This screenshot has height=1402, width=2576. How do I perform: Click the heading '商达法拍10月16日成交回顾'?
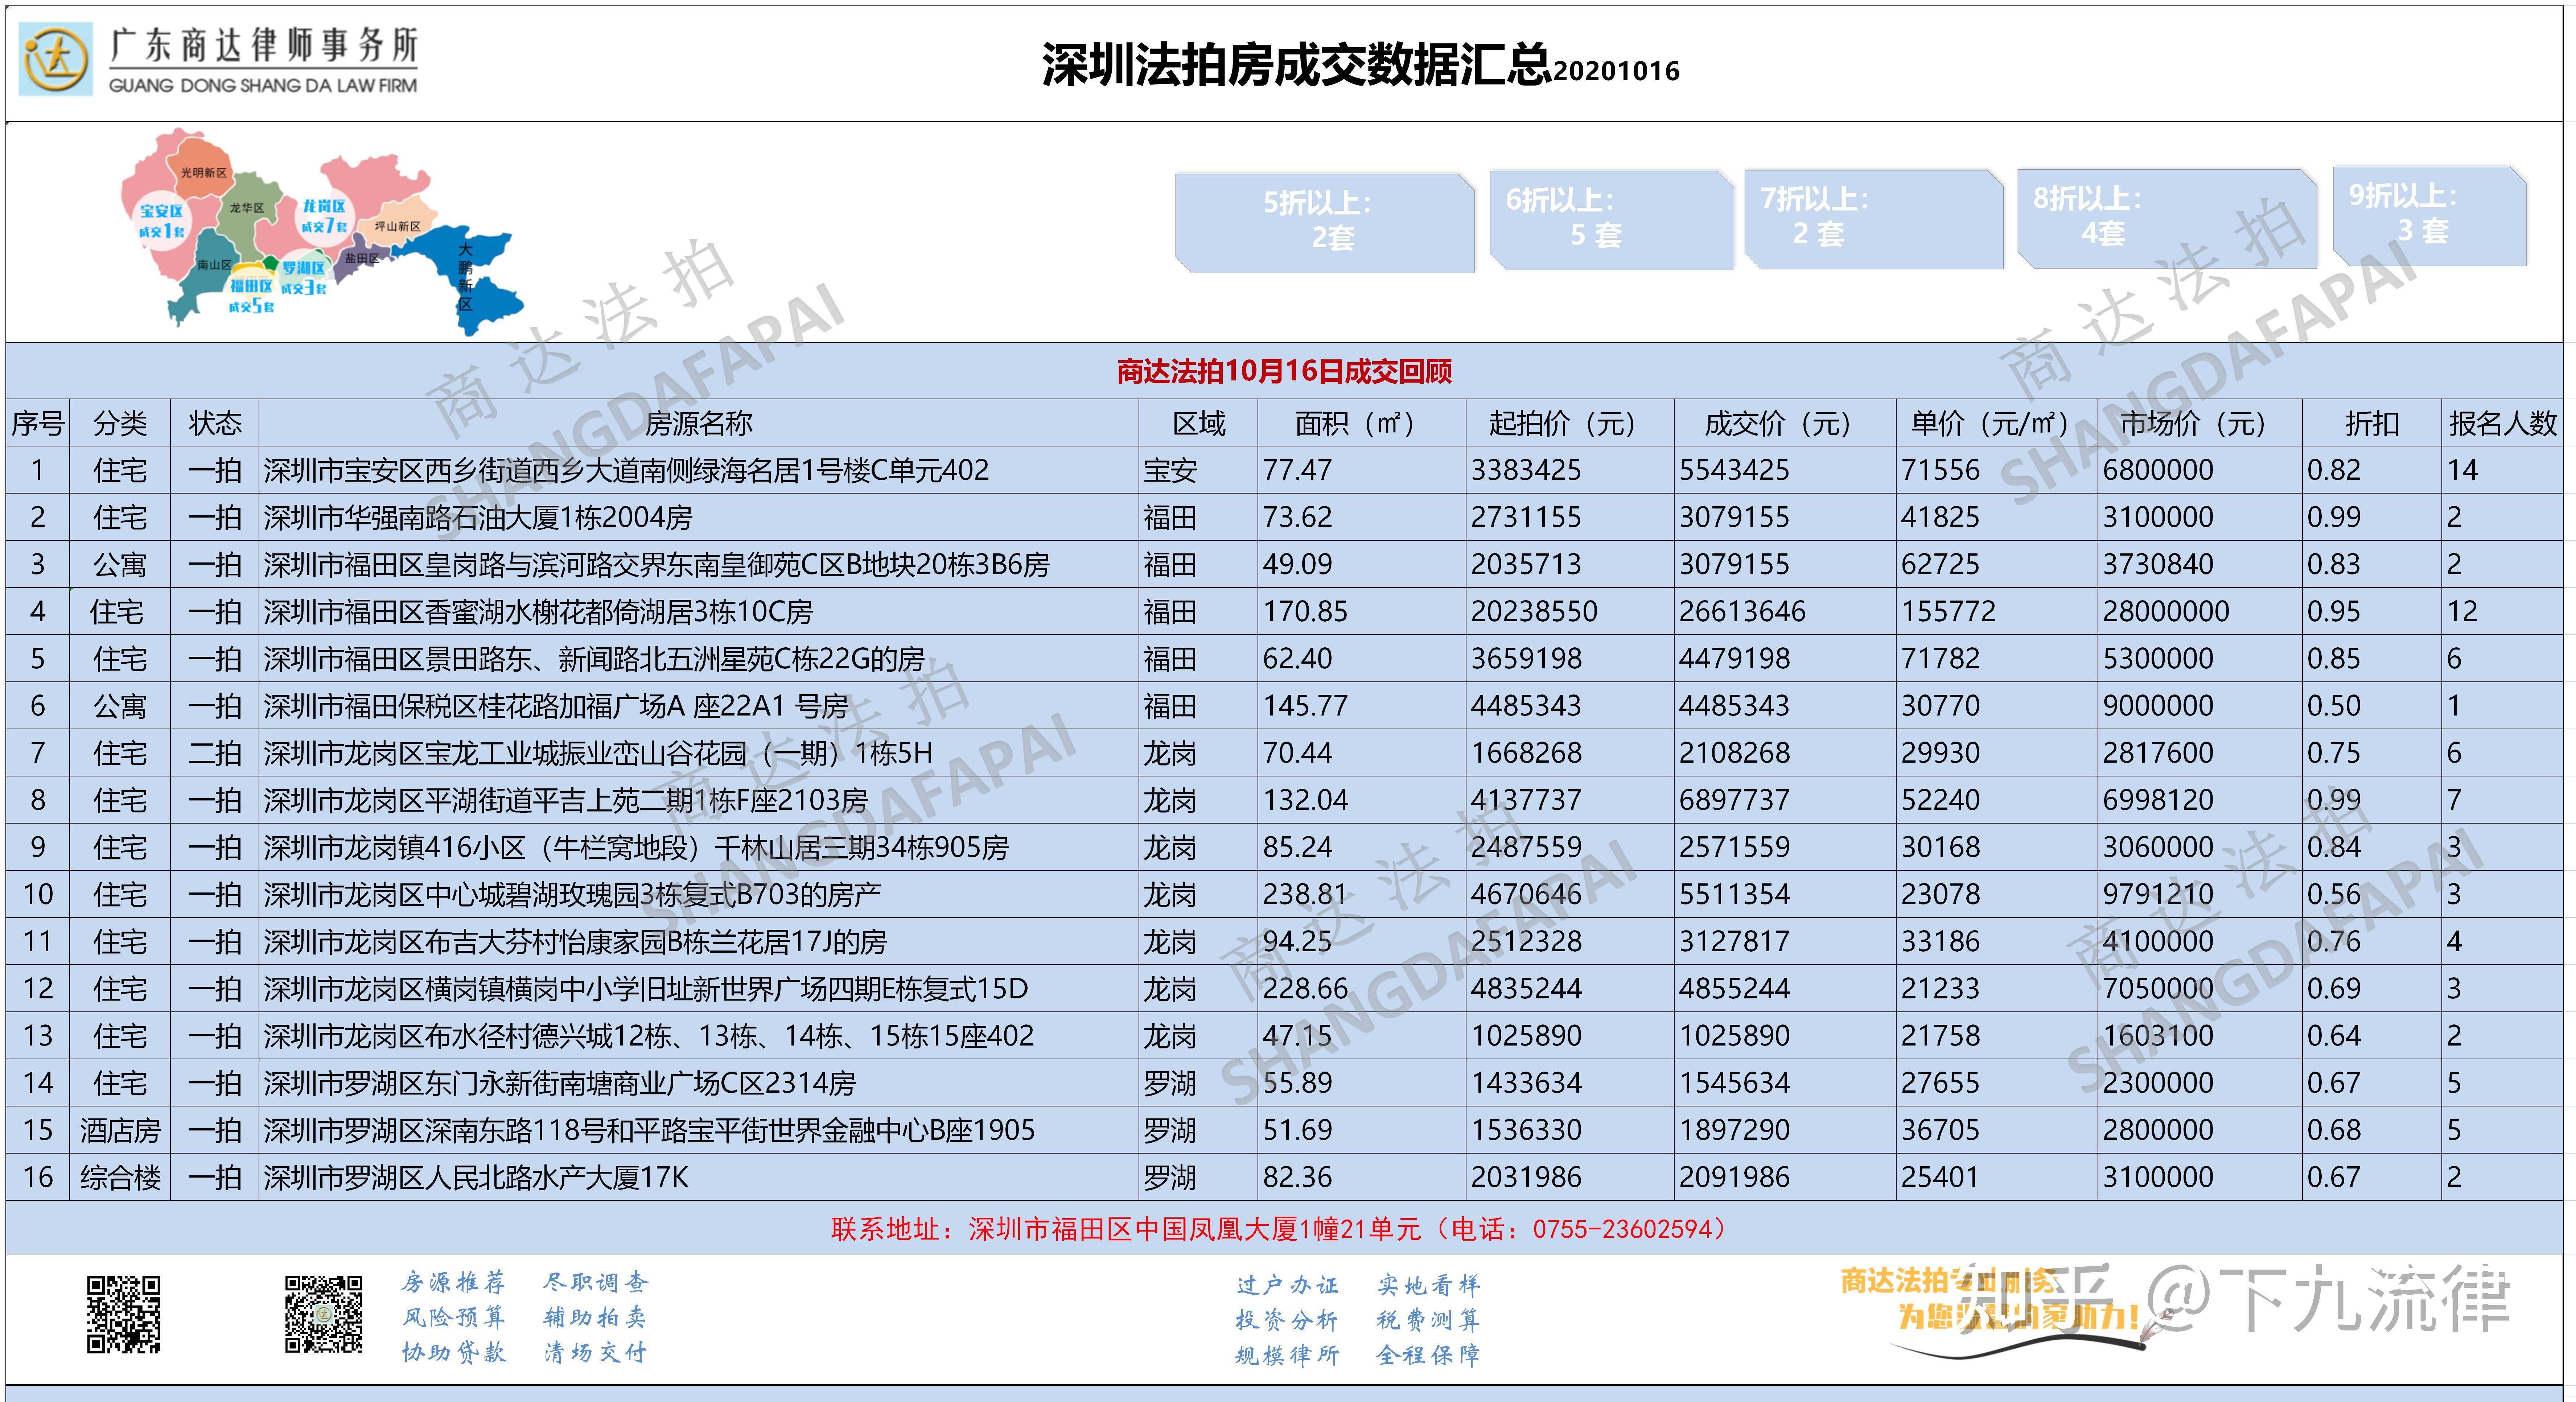(x=1284, y=372)
